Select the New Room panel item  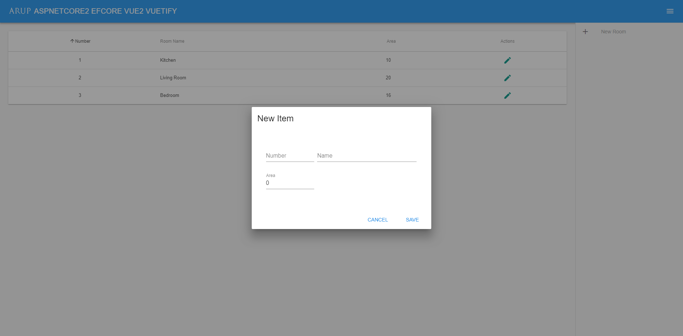tap(613, 31)
